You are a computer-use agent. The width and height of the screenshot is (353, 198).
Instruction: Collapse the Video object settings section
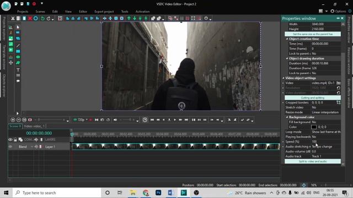click(x=284, y=78)
